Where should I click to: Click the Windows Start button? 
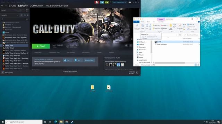[2, 122]
